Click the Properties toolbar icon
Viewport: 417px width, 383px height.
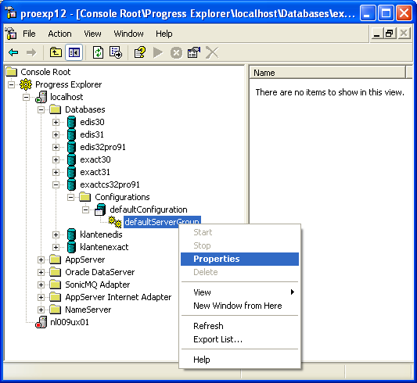[194, 52]
